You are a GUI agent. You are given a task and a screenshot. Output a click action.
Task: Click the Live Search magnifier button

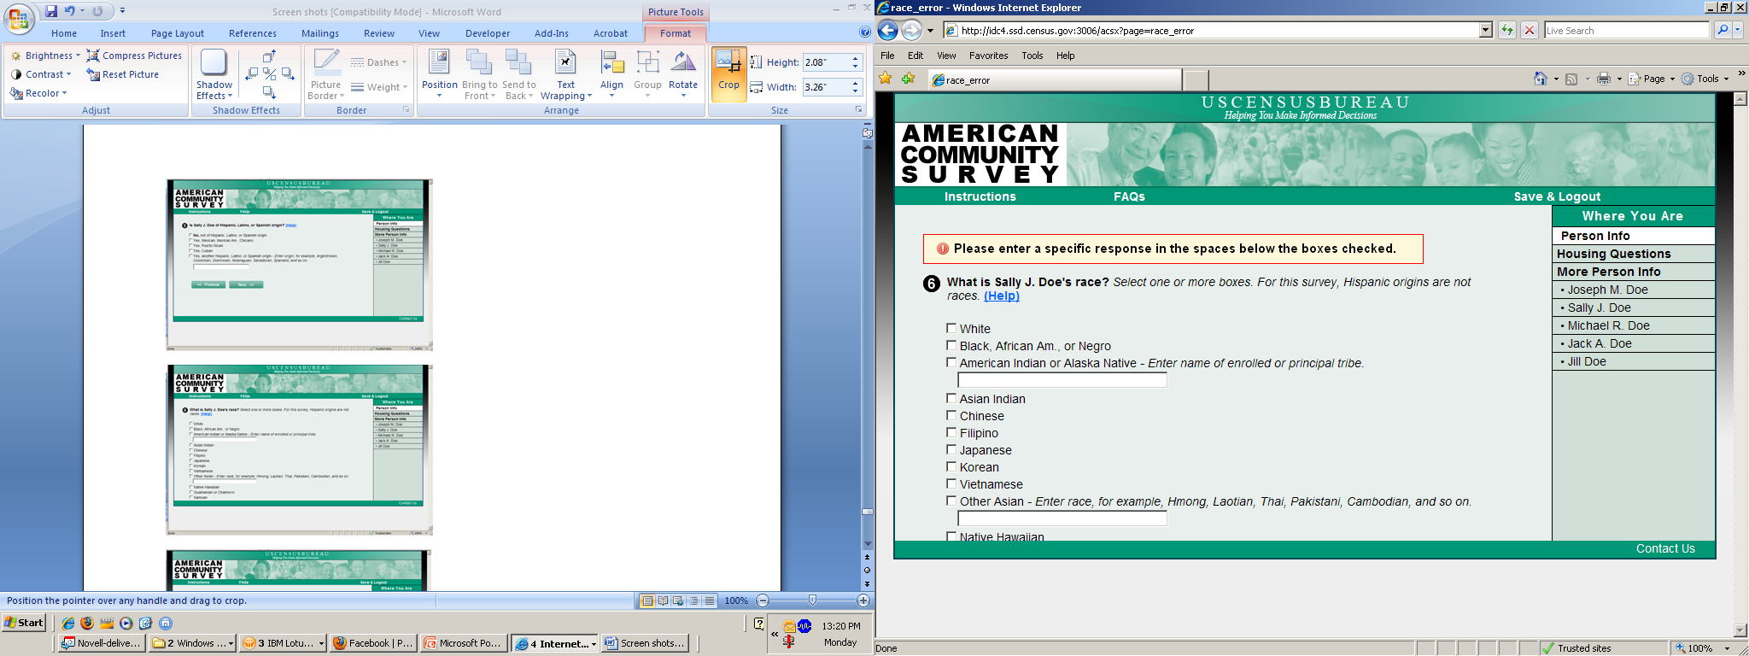[1723, 31]
